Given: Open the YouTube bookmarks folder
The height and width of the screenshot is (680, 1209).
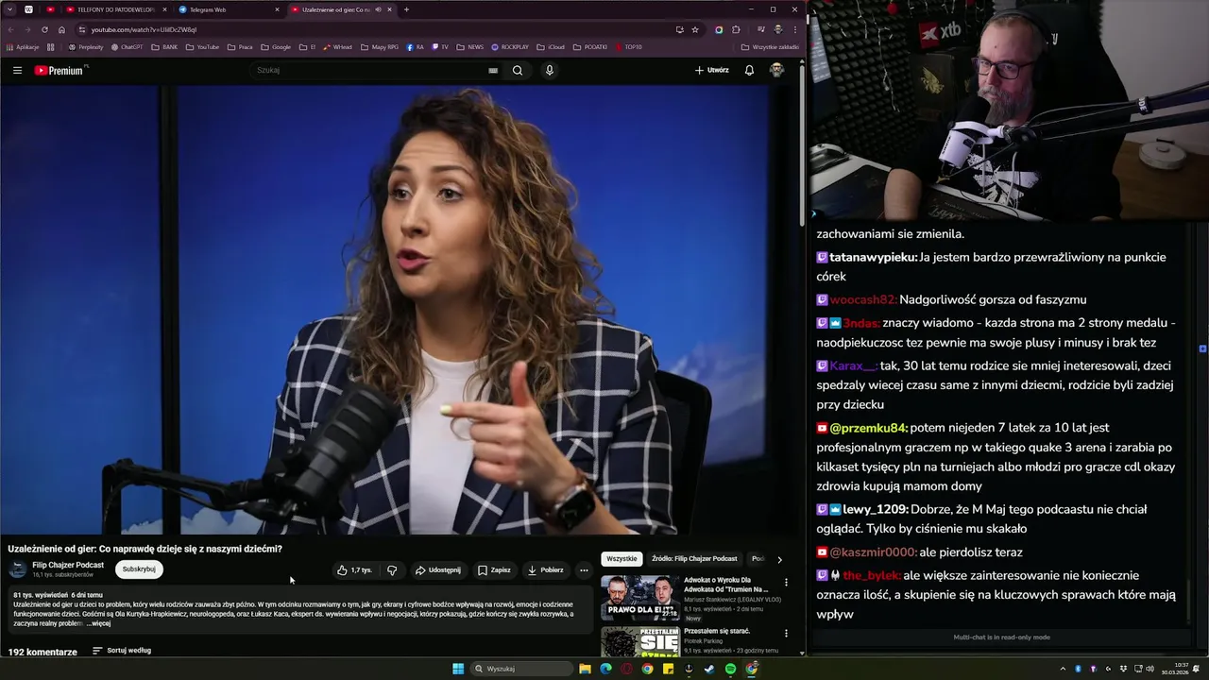Looking at the screenshot, I should pyautogui.click(x=202, y=46).
